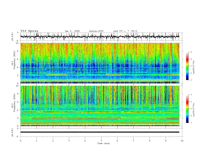The image size is (205, 158).
Task: Click tick label '3' on Time axis
Action: [69, 141]
